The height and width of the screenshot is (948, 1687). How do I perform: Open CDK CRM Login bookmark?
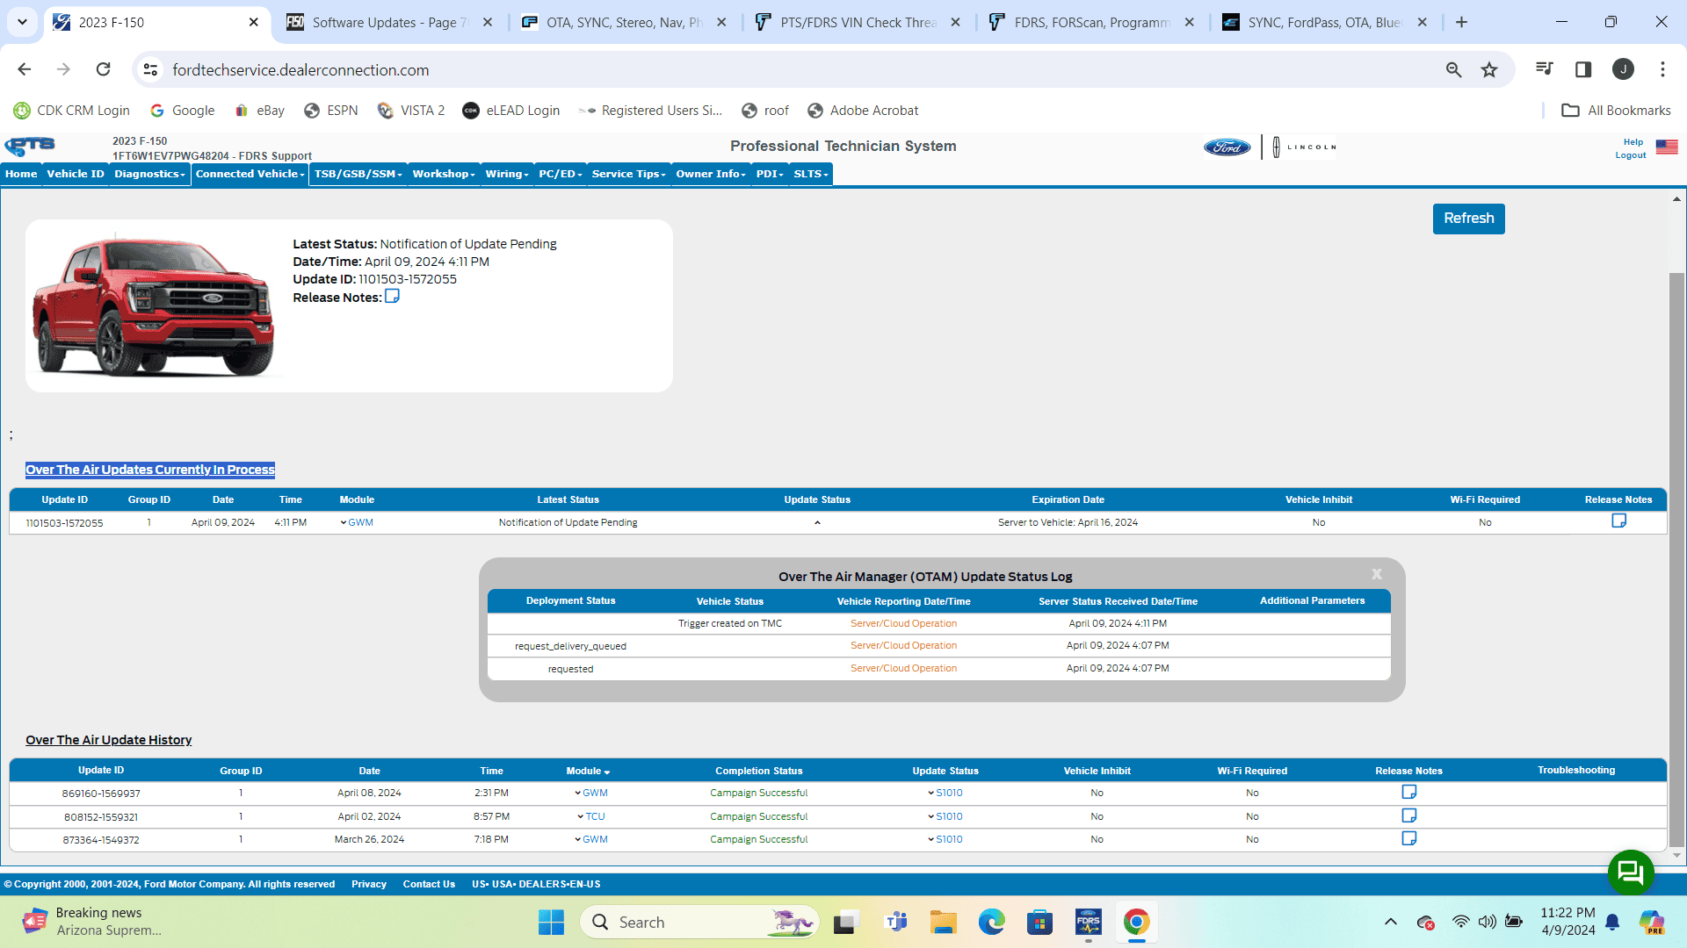coord(71,111)
